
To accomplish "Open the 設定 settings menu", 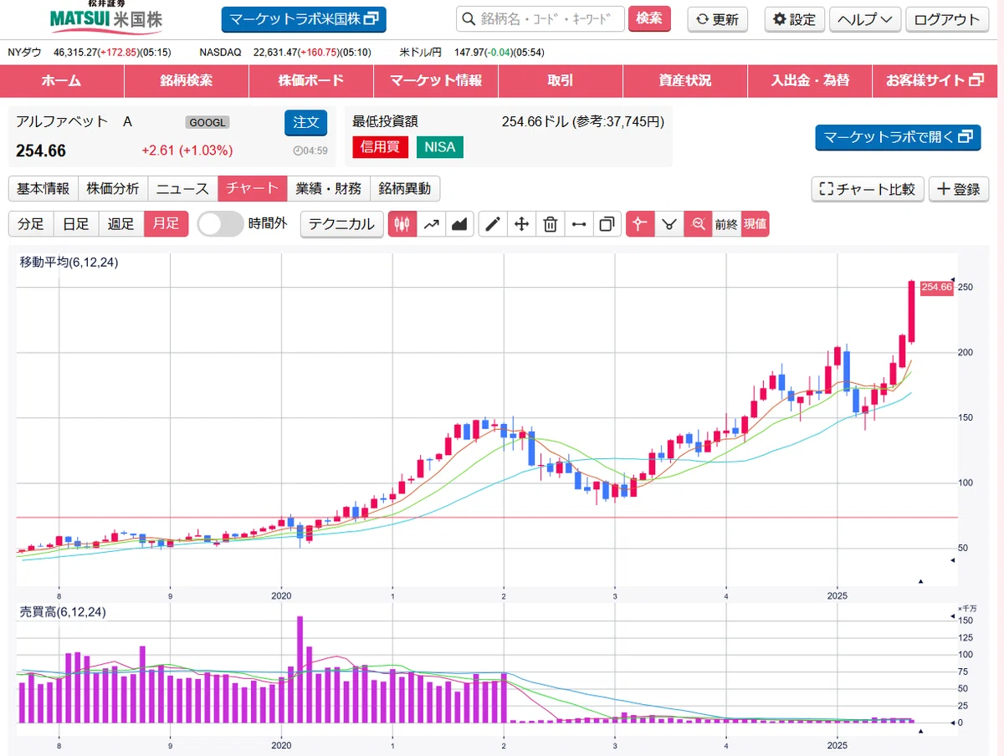I will click(794, 20).
